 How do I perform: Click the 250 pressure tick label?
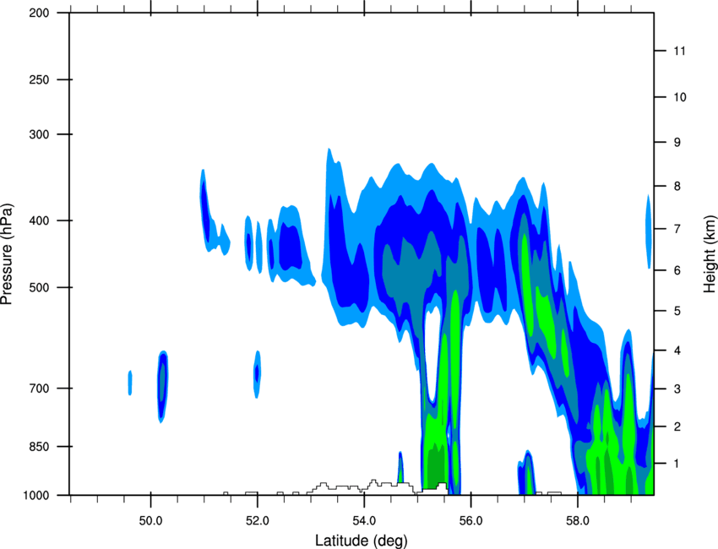(40, 79)
